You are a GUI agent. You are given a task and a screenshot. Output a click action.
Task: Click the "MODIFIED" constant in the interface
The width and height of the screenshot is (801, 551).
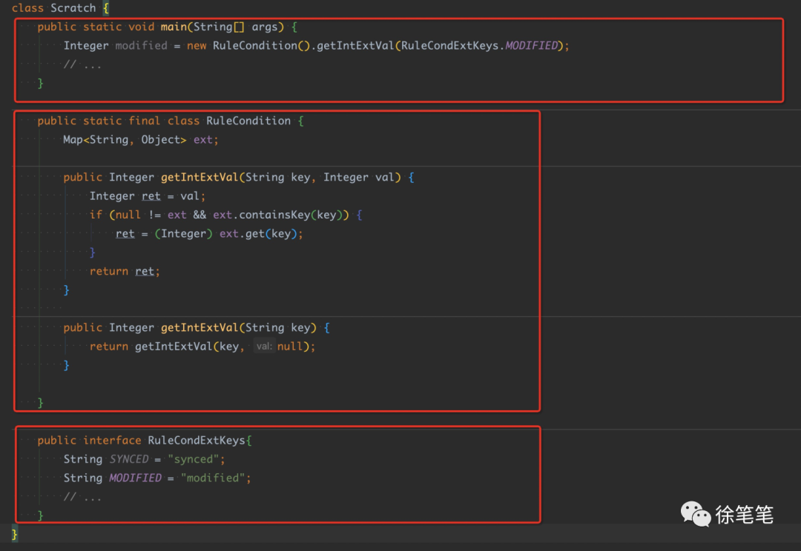pyautogui.click(x=135, y=478)
